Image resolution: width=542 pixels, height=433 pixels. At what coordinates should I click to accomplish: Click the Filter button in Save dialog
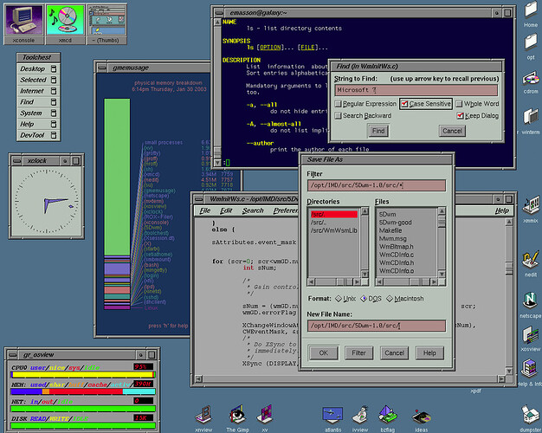pyautogui.click(x=358, y=352)
